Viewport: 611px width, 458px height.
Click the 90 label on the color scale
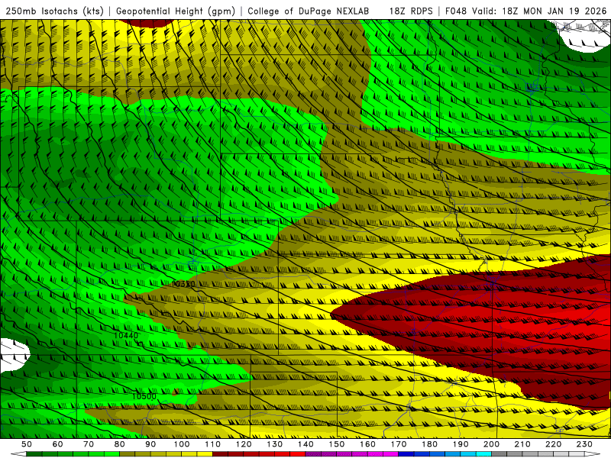(150, 444)
